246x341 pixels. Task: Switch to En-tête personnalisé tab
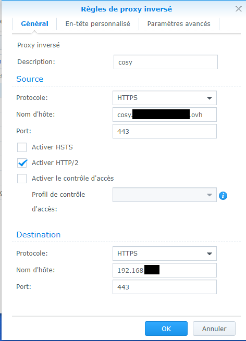[98, 24]
